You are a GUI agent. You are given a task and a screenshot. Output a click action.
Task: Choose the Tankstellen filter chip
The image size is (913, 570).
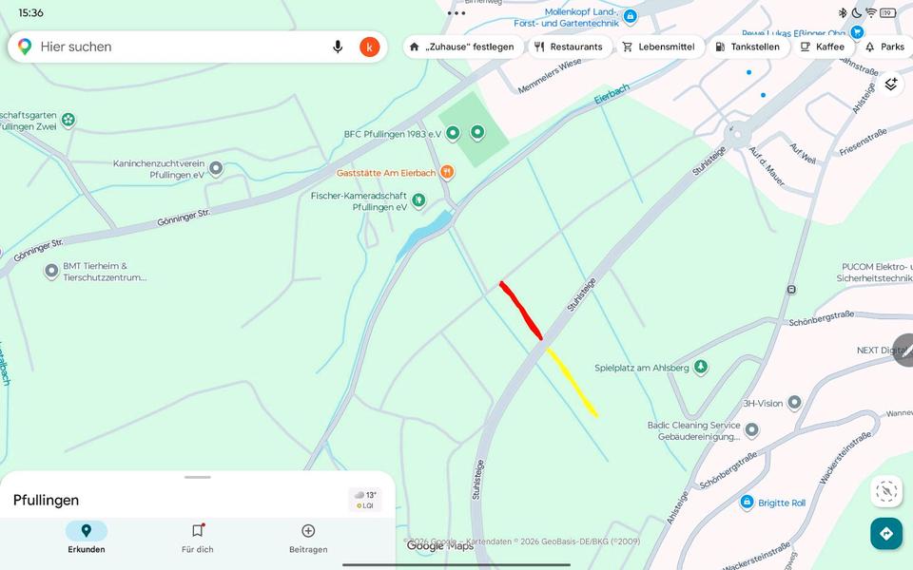click(748, 47)
